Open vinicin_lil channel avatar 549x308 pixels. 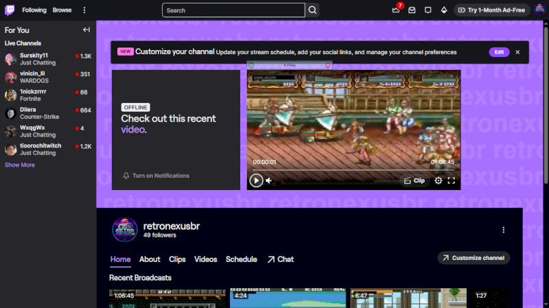coord(11,77)
